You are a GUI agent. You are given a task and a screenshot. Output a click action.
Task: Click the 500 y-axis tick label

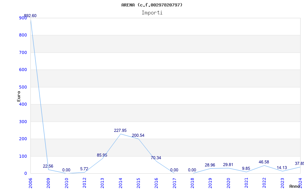coord(23,87)
